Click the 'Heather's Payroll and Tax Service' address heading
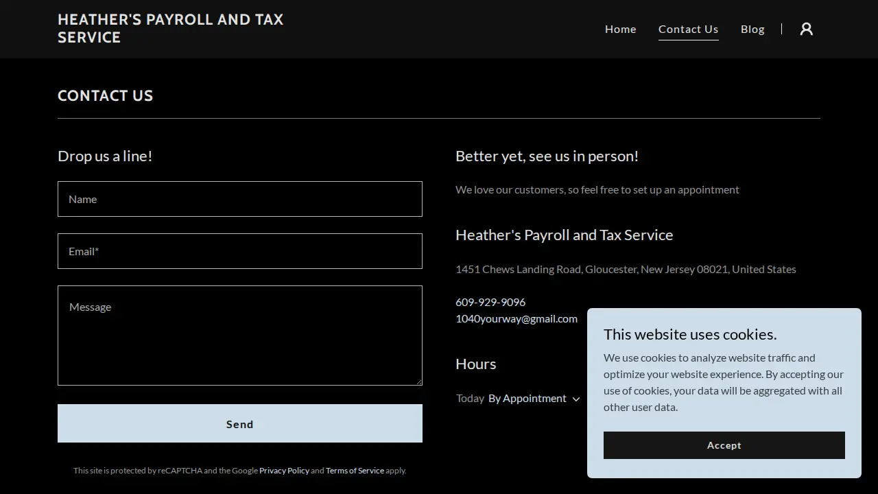The height and width of the screenshot is (494, 878). click(564, 235)
